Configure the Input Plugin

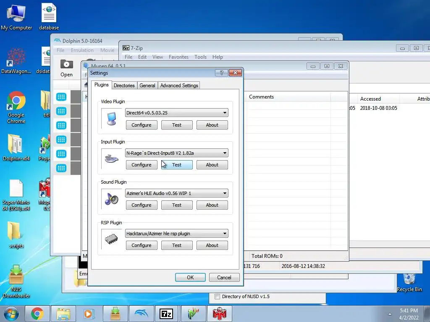142,164
